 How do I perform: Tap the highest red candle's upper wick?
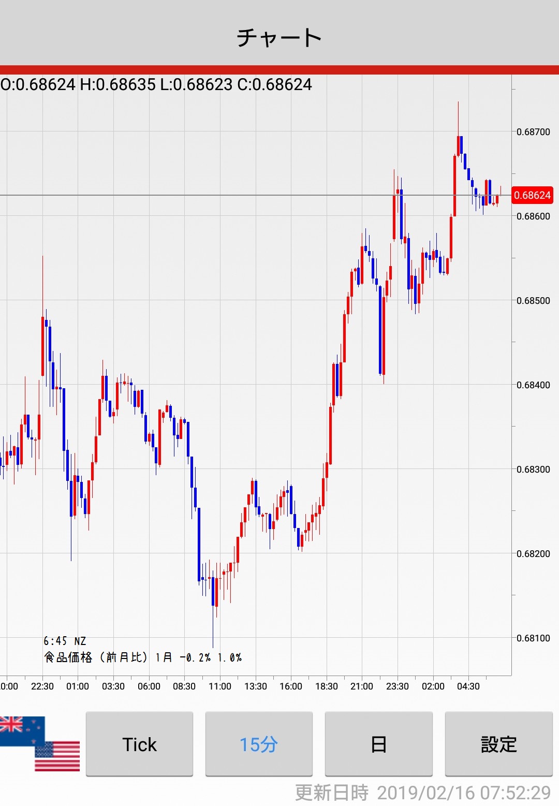(x=458, y=118)
